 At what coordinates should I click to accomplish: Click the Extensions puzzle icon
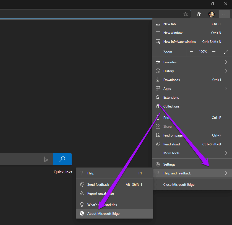(x=158, y=97)
